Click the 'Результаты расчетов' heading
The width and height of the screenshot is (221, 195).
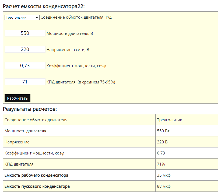(x=30, y=109)
